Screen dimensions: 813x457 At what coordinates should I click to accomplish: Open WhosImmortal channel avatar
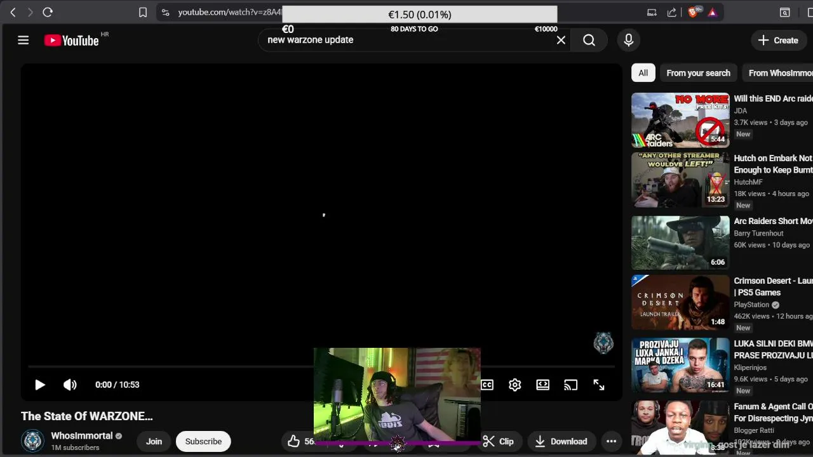point(33,441)
